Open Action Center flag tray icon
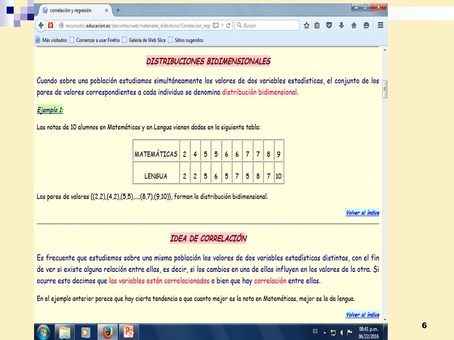This screenshot has height=340, width=454. coord(350,332)
